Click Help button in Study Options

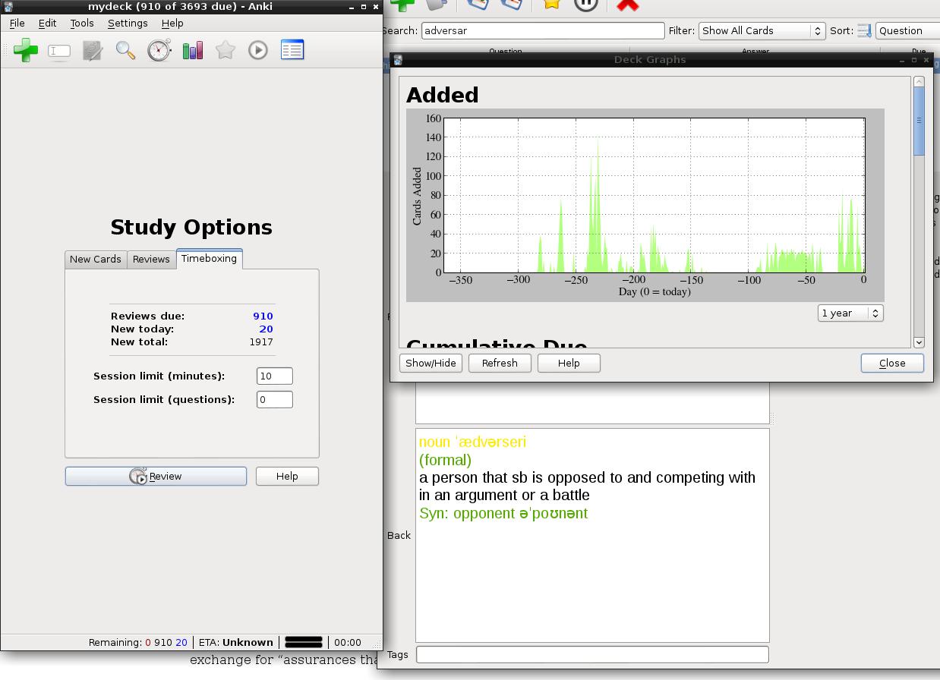[x=287, y=476]
